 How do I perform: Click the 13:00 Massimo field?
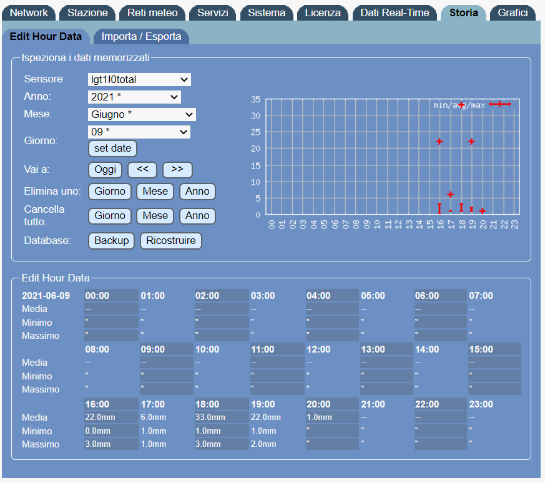pos(386,389)
